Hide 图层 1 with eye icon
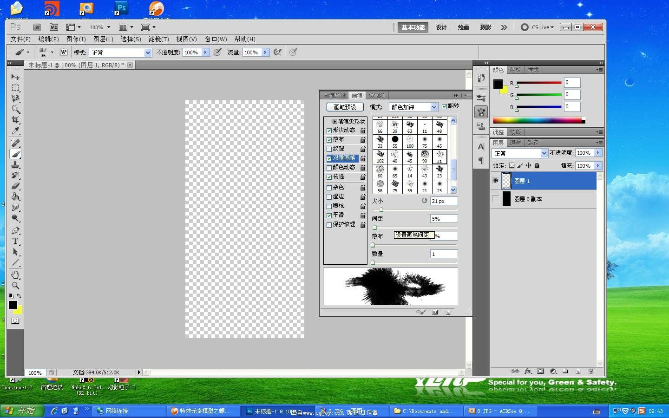 (496, 181)
